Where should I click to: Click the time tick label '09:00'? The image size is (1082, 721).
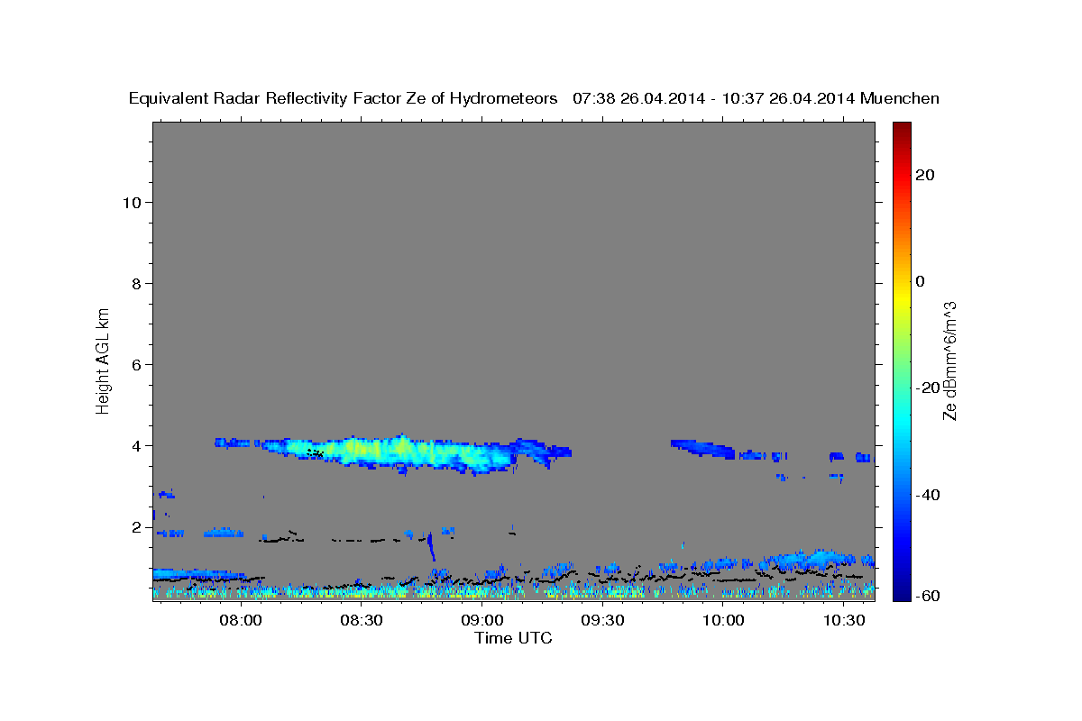coord(482,621)
